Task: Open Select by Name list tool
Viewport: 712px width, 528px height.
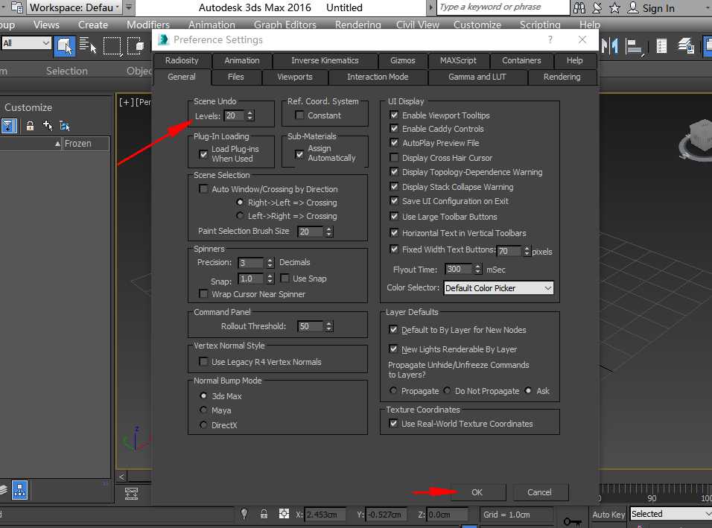Action: tap(88, 46)
